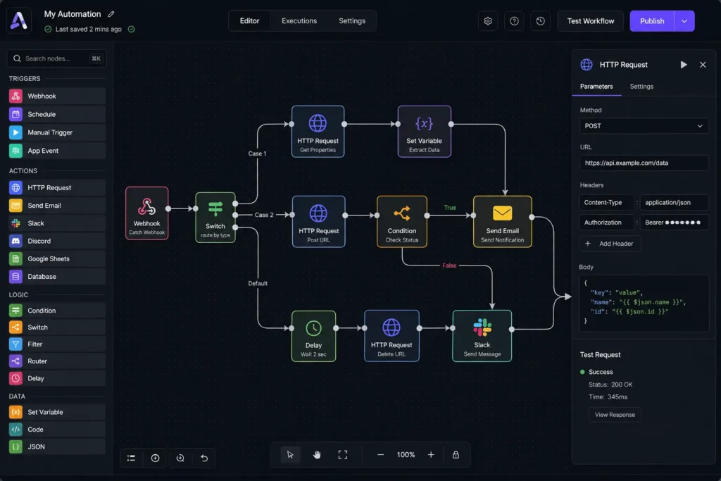The height and width of the screenshot is (481, 721).
Task: Select the HTTP Request Delete URL node
Action: (x=391, y=336)
